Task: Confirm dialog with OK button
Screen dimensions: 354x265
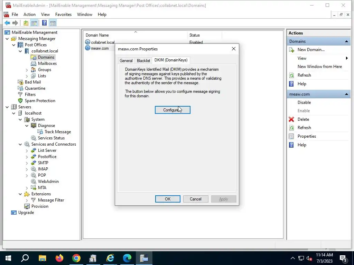Action: click(x=168, y=199)
